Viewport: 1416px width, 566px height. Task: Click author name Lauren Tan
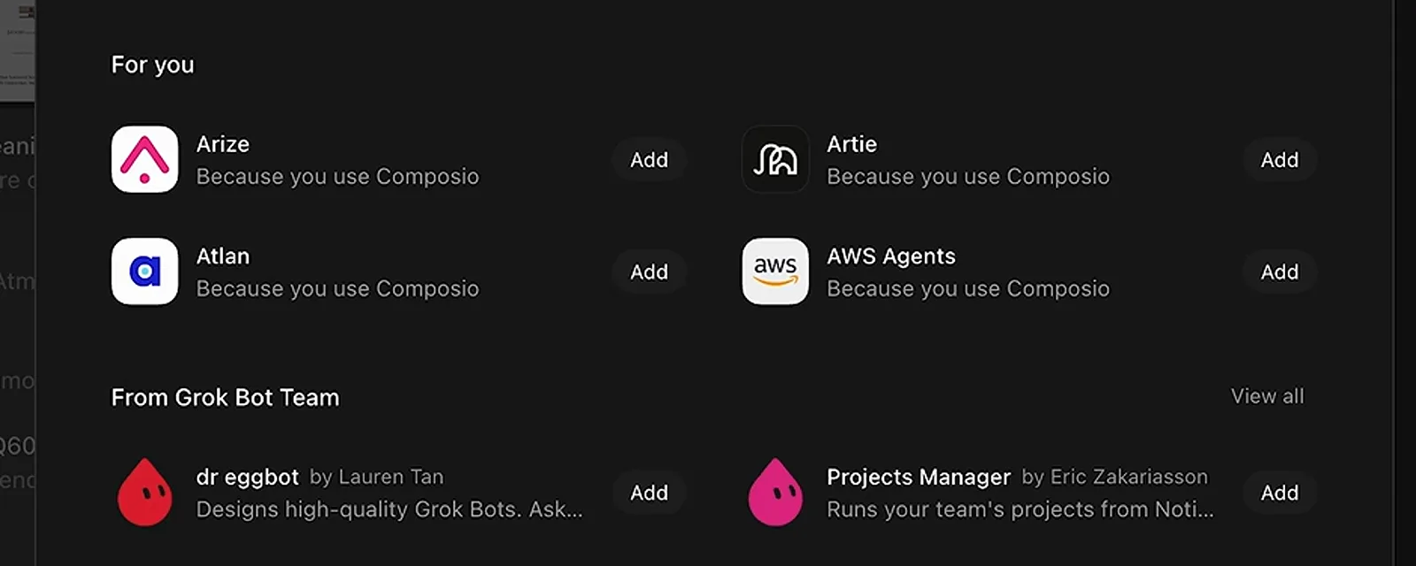point(391,478)
